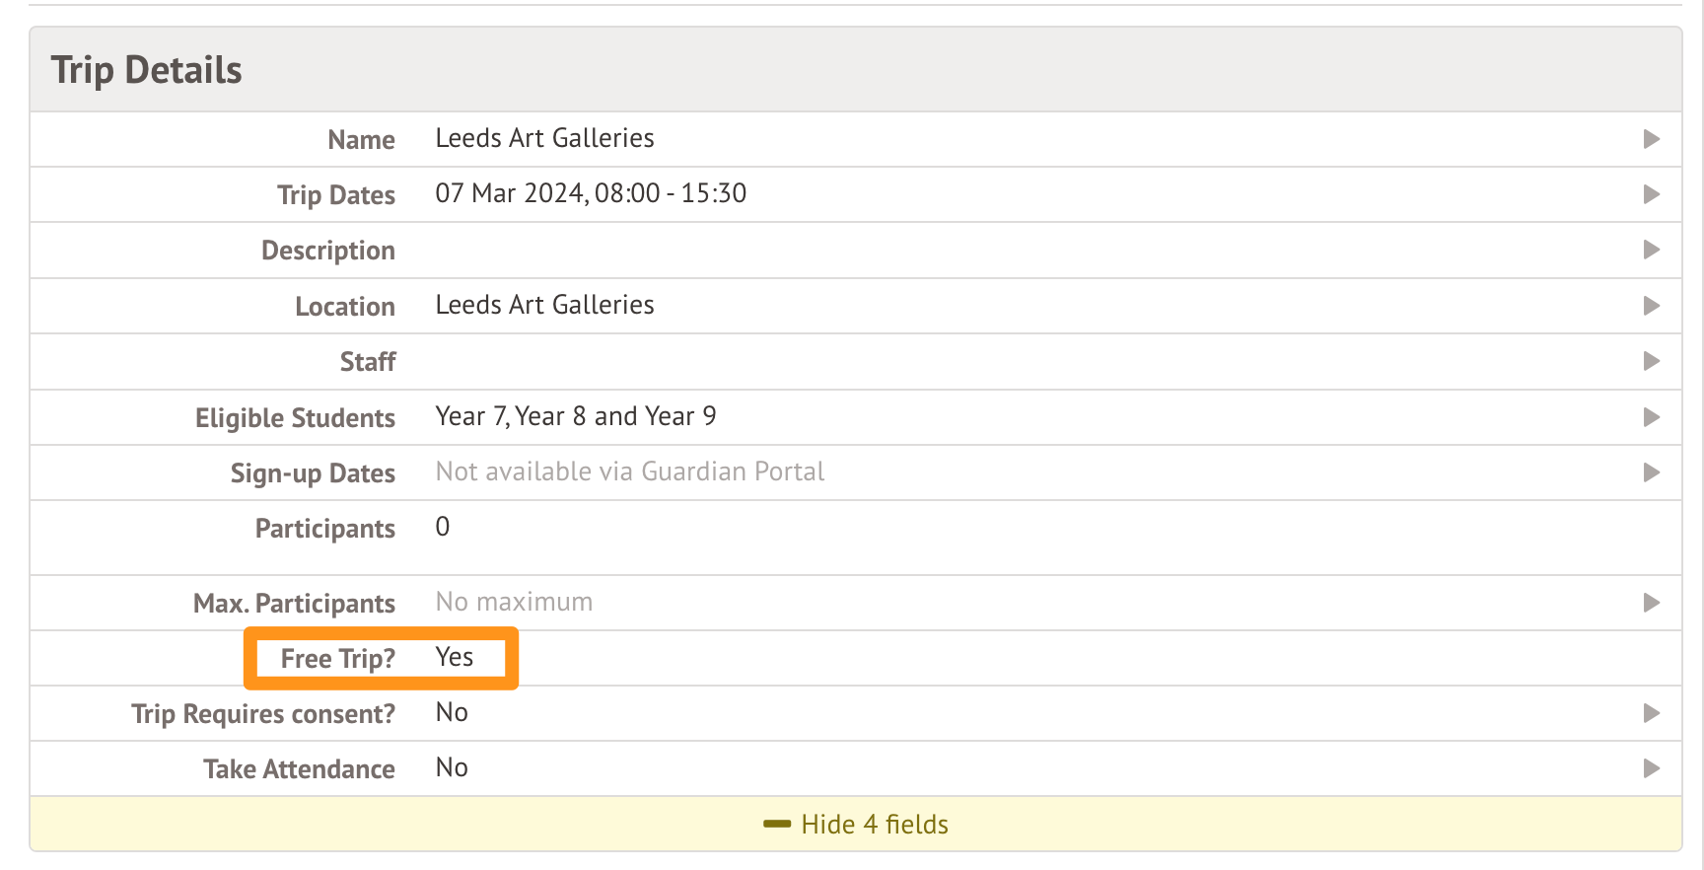Screen dimensions: 1704x870
Task: Expand the Trip Requires consent row arrow
Action: 1651,713
